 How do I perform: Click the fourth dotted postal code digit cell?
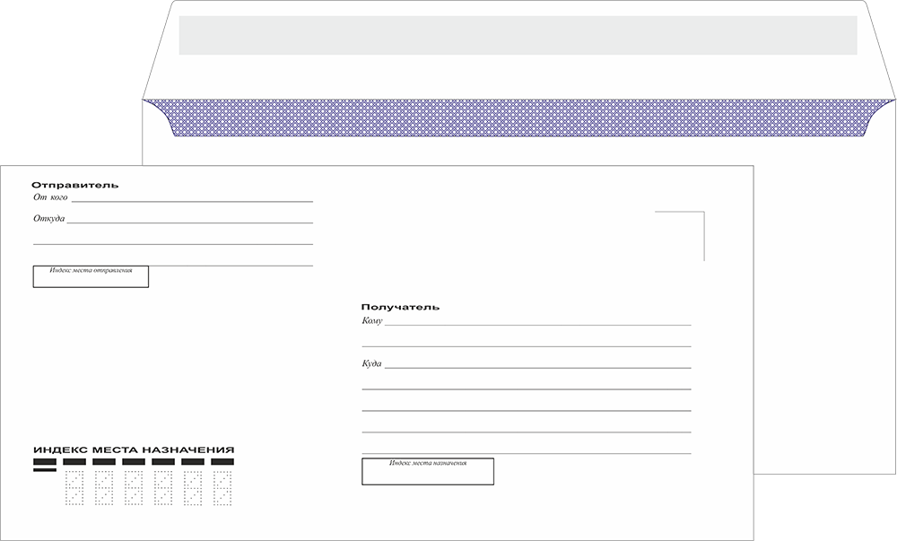[163, 488]
